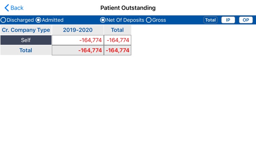Show IP patients only
Screen dimensions: 256x144
(x=228, y=20)
